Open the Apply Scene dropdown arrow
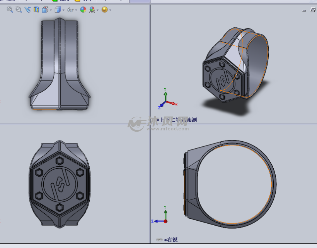This screenshot has width=317, height=248. pyautogui.click(x=97, y=10)
